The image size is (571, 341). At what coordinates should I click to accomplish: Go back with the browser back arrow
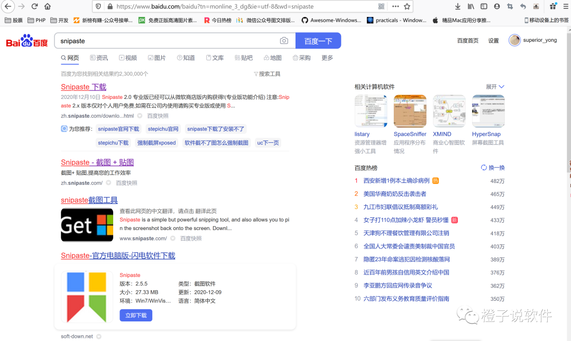(8, 6)
